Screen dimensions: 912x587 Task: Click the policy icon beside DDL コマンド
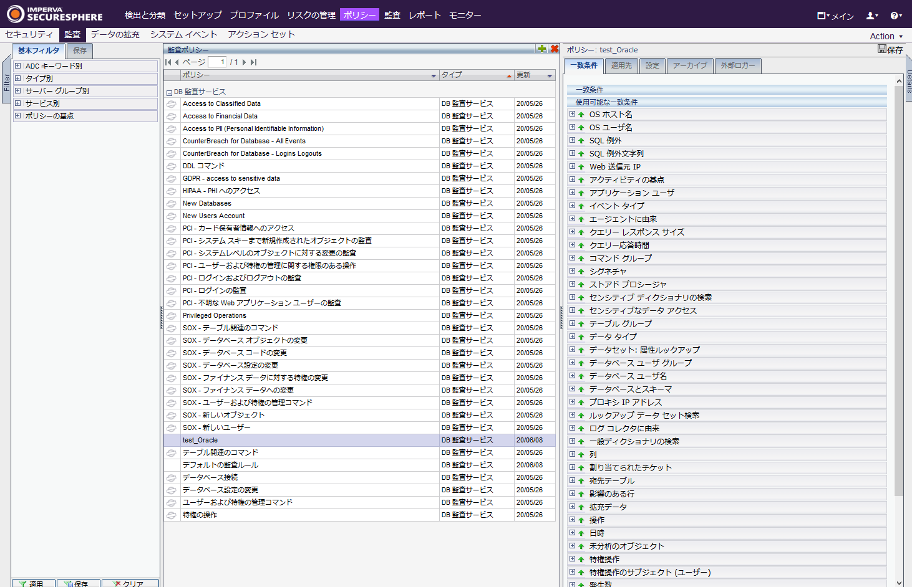pos(171,166)
